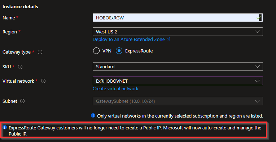
Task: Select the ExpressRoute radio button
Action: pos(119,51)
